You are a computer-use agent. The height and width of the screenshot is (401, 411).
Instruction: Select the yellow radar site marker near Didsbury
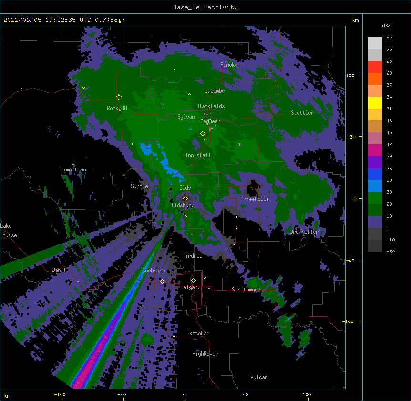pyautogui.click(x=185, y=199)
